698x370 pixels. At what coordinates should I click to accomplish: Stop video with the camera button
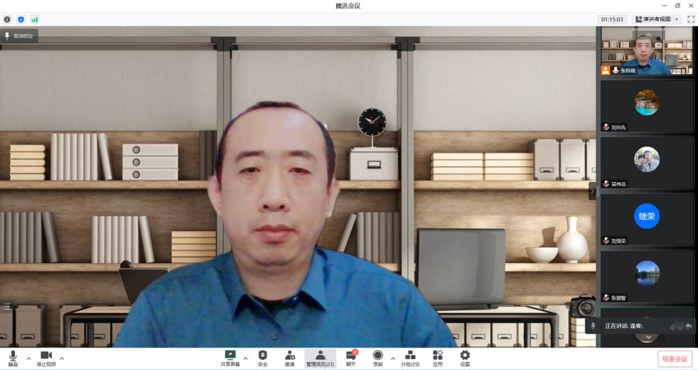[x=46, y=357]
